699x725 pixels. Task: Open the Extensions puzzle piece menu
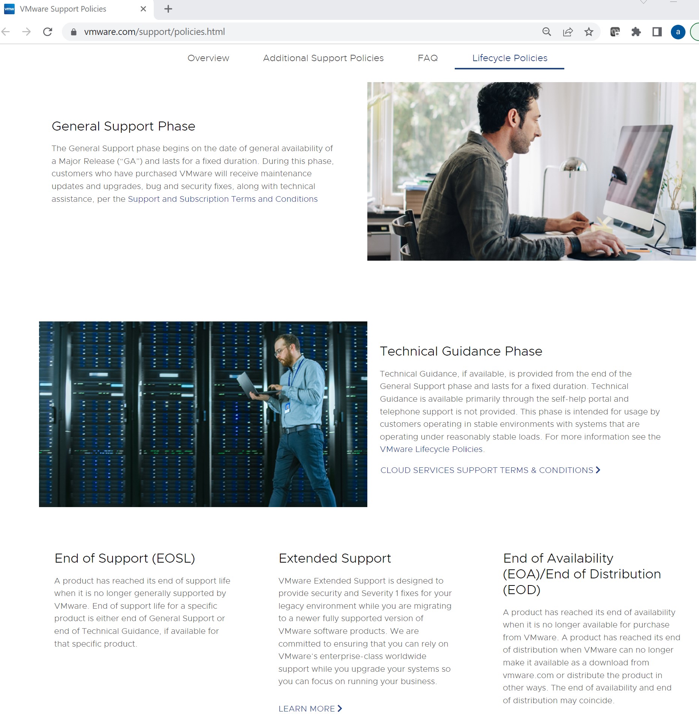coord(636,32)
